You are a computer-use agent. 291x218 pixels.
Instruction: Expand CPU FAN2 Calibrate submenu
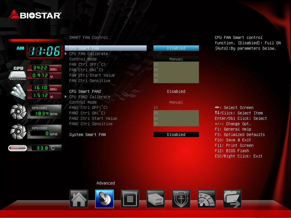(x=90, y=97)
